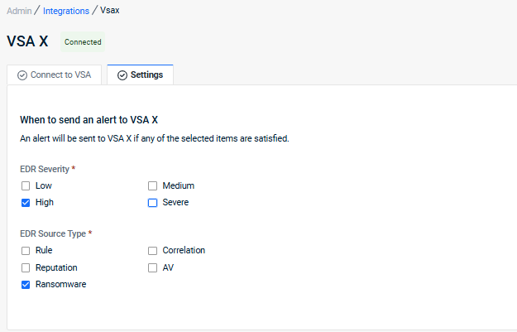The width and height of the screenshot is (517, 332).
Task: Click the EDR Source Type field label
Action: coord(53,233)
